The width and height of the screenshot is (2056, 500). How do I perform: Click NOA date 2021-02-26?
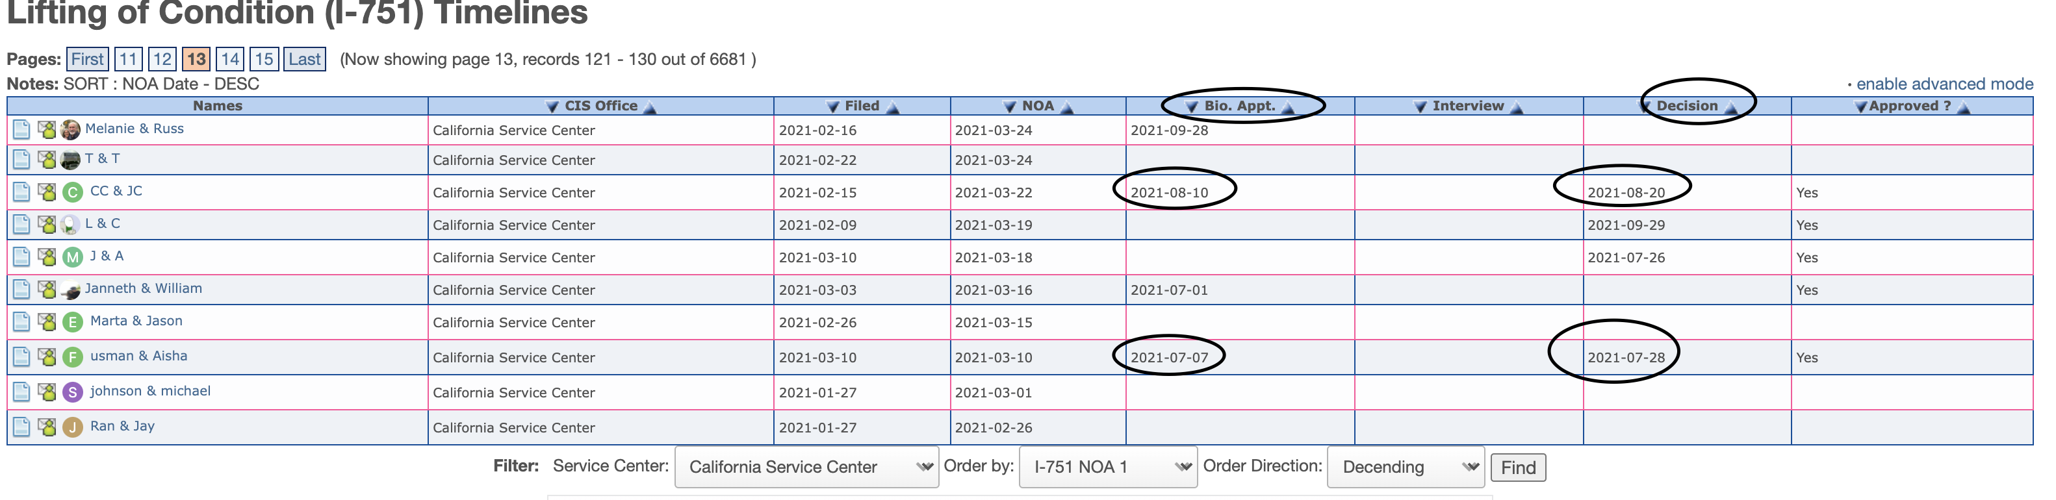(x=994, y=427)
